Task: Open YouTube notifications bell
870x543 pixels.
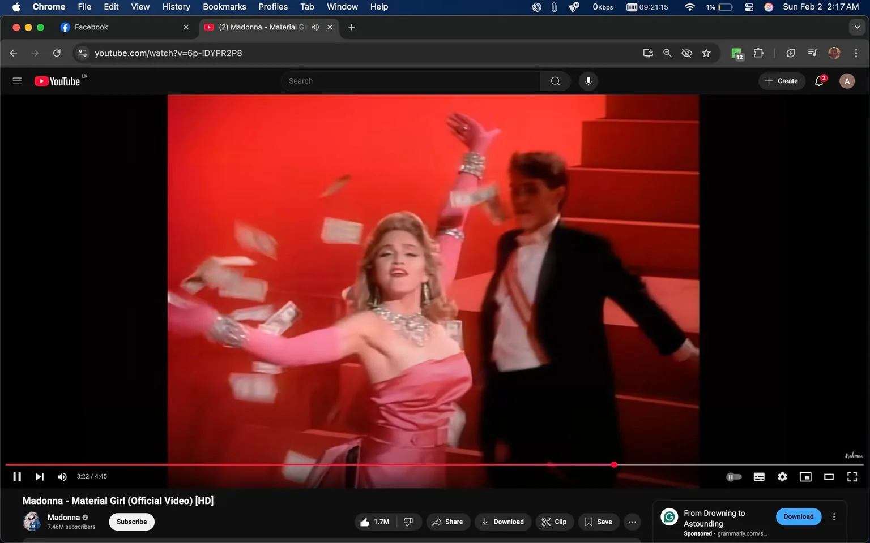Action: [x=818, y=81]
